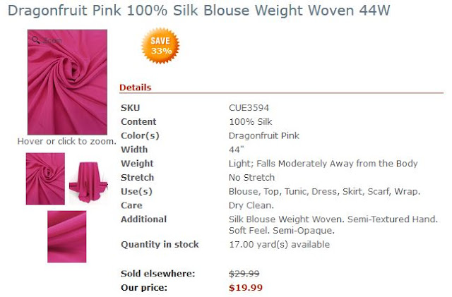Viewport: 452px width, 297px height.
Task: Click the struck-through $29.99 price
Action: (244, 274)
